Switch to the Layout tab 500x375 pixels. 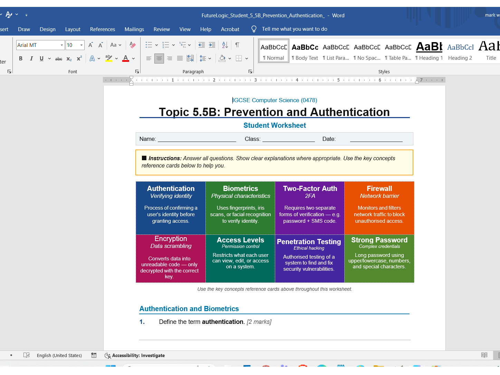73,29
